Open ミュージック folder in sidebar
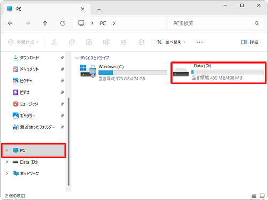 [x=25, y=104]
